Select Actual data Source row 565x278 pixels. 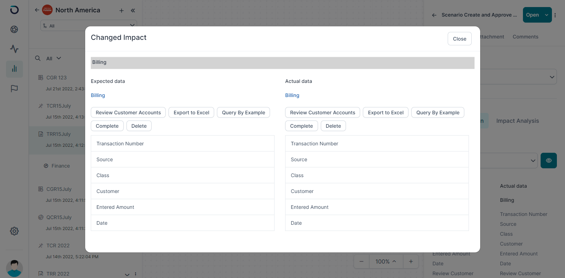377,159
